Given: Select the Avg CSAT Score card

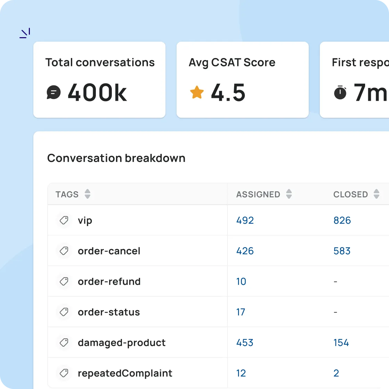Looking at the screenshot, I should (242, 80).
